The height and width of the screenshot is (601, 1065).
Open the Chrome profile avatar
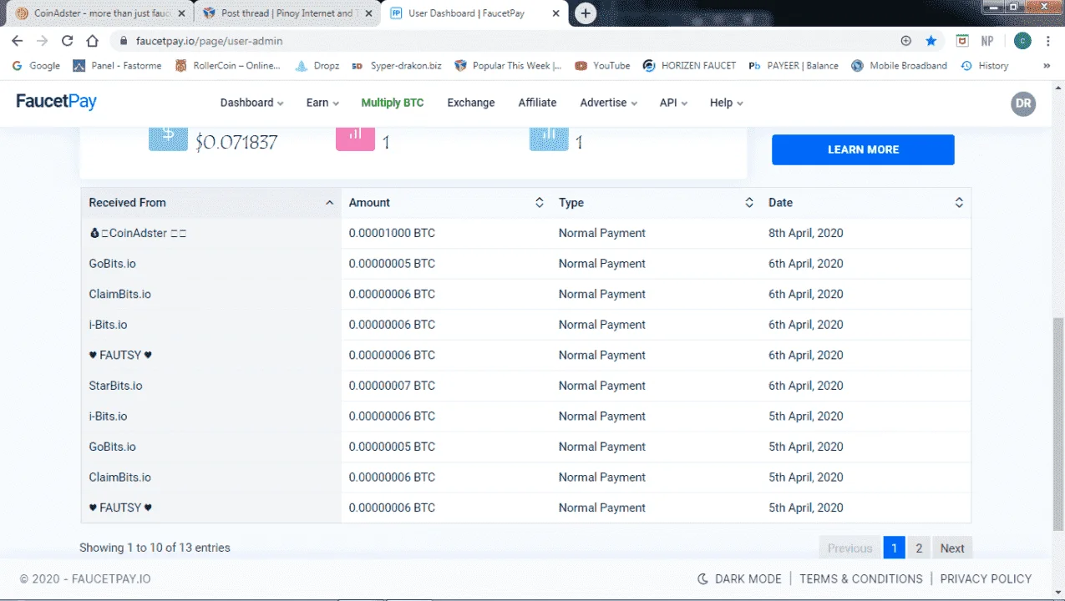click(x=1022, y=41)
